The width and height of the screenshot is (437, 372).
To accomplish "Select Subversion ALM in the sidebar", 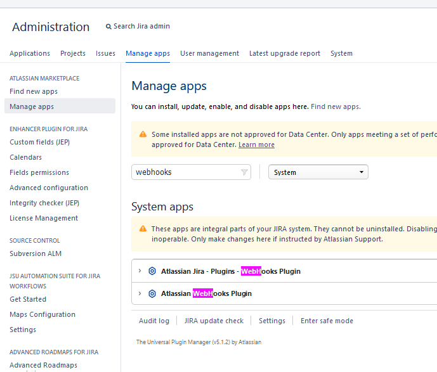I will pyautogui.click(x=36, y=253).
